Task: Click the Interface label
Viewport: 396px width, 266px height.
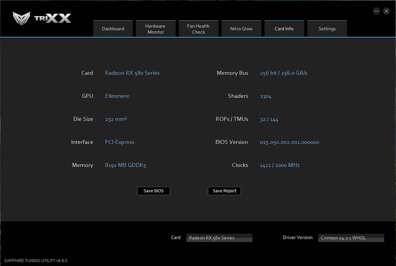Action: click(x=82, y=142)
